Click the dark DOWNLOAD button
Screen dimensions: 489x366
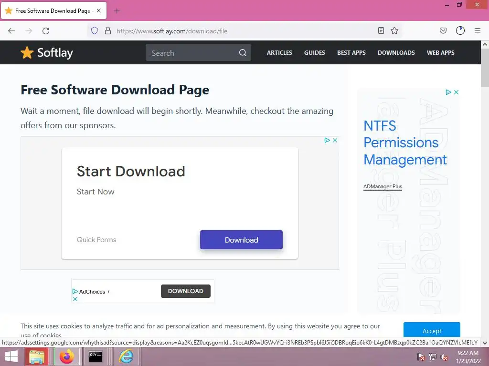186,291
